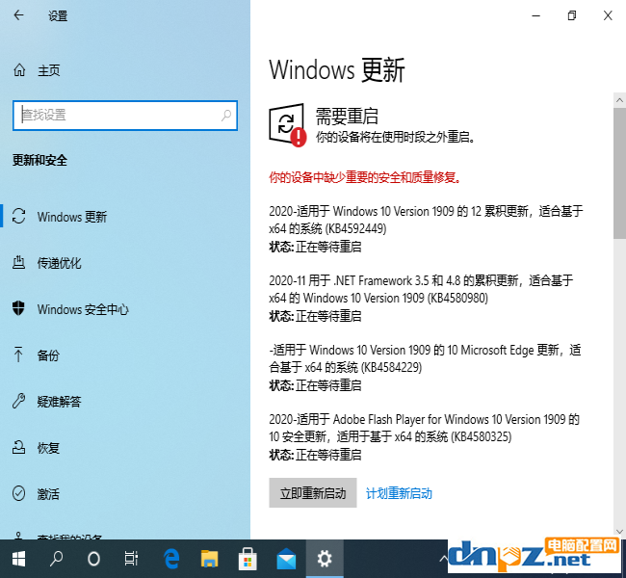Click 你的设备将在使用时段之外重启 text
Viewport: 626px width, 578px height.
[x=395, y=137]
